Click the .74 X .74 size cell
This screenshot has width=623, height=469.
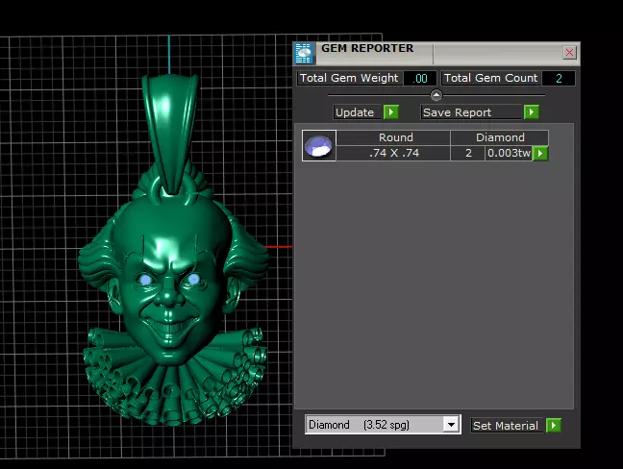point(394,153)
